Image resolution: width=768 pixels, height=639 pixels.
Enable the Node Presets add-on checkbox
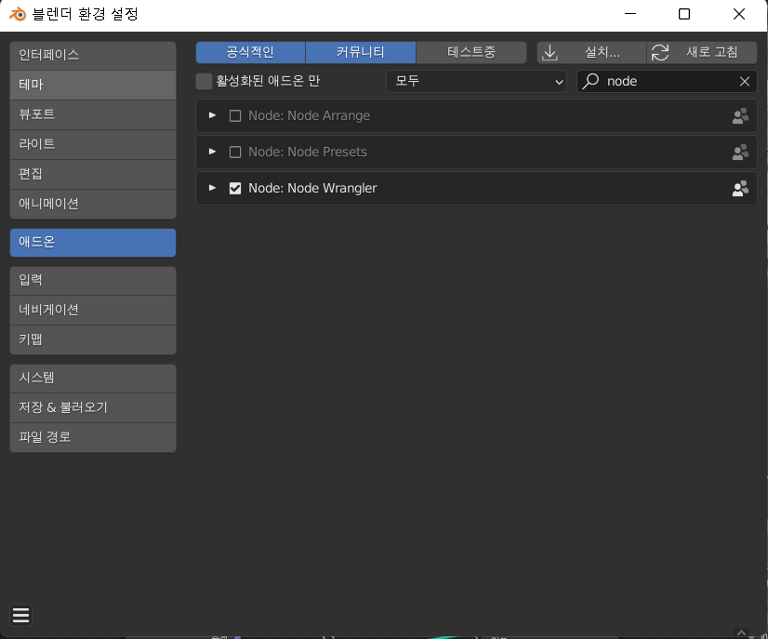pos(235,152)
